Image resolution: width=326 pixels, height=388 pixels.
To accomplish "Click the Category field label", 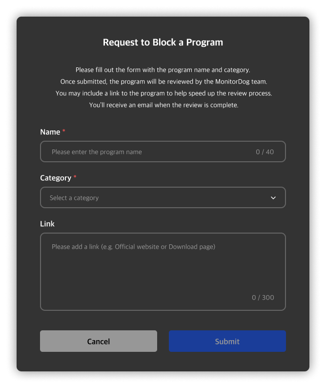I will pos(56,178).
